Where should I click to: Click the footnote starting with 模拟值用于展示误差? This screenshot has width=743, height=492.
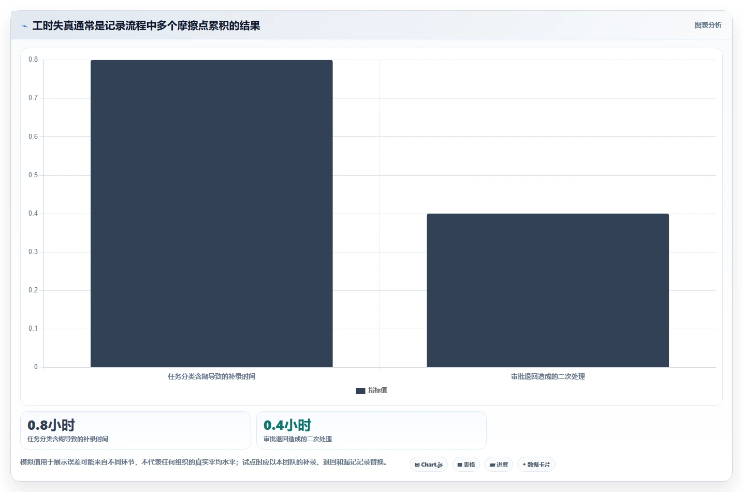pyautogui.click(x=205, y=462)
